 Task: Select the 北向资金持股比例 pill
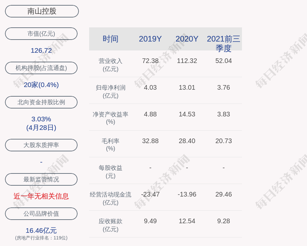[41, 102]
